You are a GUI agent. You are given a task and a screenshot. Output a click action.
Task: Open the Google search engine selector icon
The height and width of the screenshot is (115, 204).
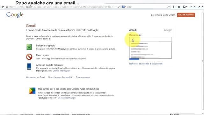[123, 7]
